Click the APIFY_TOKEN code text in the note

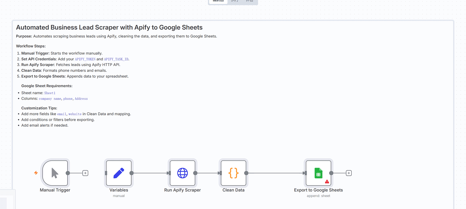[x=85, y=59]
